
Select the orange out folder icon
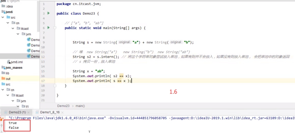[x=3, y=79]
